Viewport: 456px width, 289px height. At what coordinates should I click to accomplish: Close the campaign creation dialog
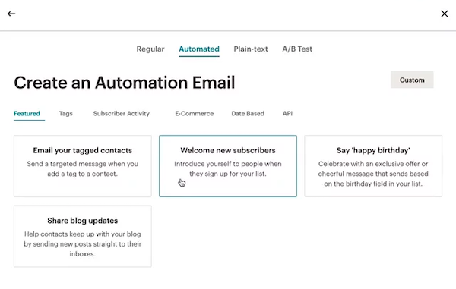coord(445,14)
